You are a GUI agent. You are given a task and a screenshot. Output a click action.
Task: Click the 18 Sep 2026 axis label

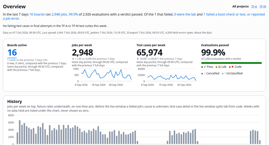click(x=99, y=85)
